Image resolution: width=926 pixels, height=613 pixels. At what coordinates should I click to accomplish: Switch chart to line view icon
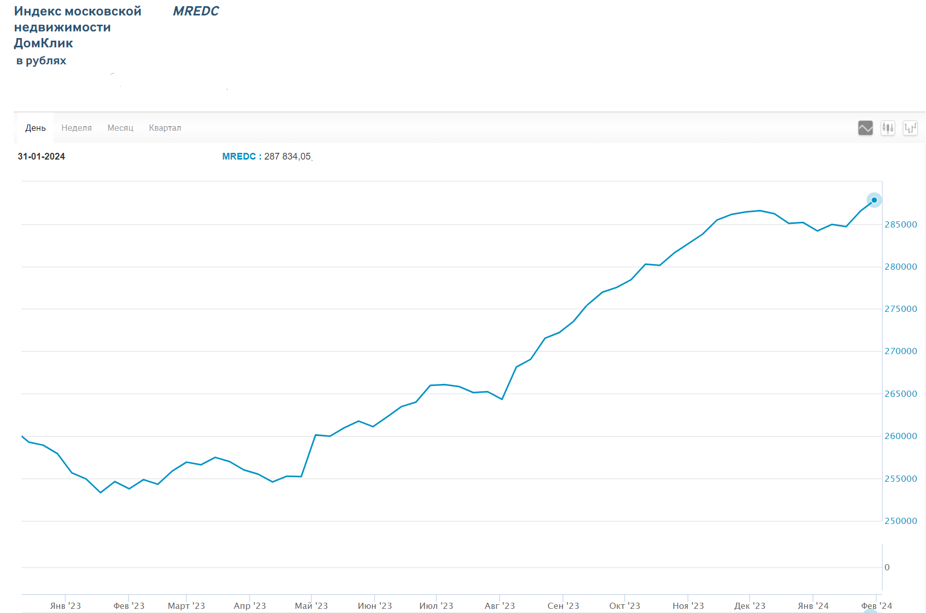(865, 128)
